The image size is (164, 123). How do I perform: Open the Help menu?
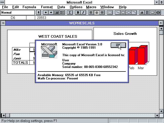[122, 7]
